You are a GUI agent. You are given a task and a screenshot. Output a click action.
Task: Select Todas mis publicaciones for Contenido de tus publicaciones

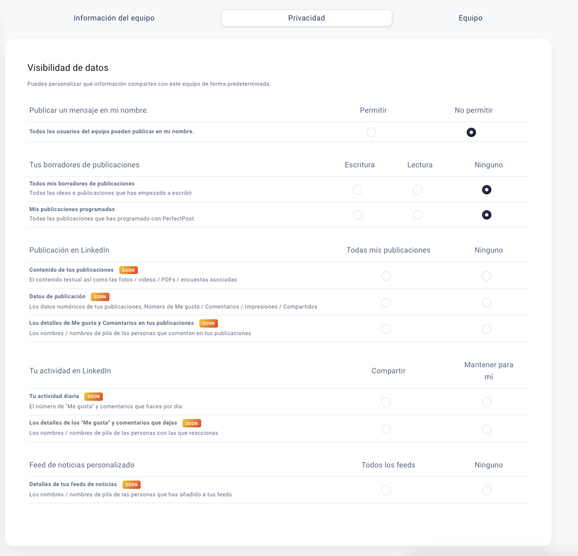pyautogui.click(x=386, y=276)
